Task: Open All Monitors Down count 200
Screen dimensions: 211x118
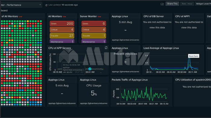Action: 62,23
